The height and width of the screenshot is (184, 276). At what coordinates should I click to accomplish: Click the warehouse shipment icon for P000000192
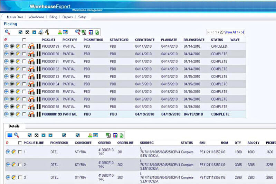pyautogui.click(x=31, y=69)
